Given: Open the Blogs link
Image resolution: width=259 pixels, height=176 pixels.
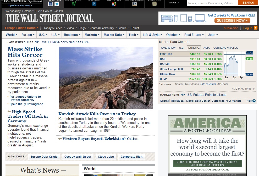Looking at the screenshot, I should 82,28.
